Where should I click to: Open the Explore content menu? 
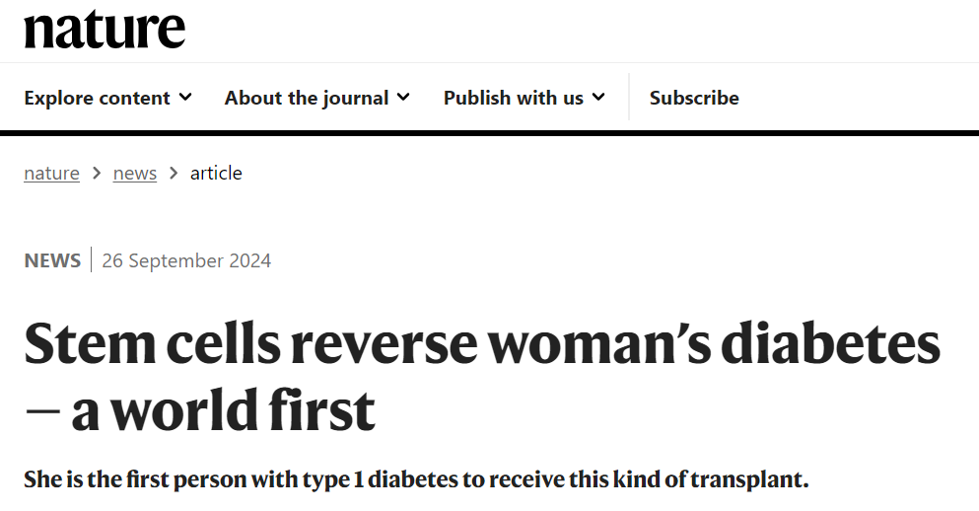tap(98, 98)
